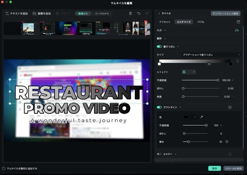Select the 動画から source option
This screenshot has height=175, width=247.
(83, 14)
